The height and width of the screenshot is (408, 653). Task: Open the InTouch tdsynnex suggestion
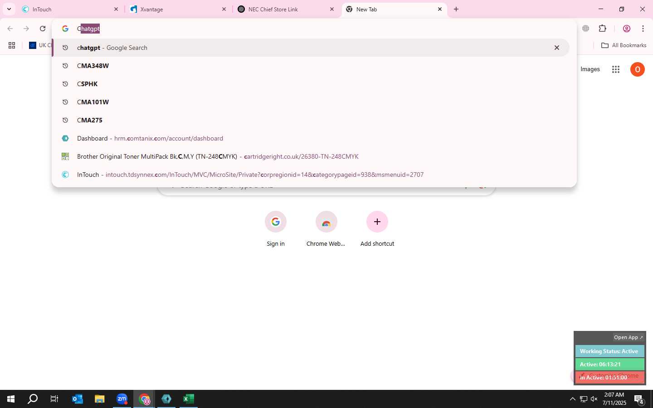pyautogui.click(x=311, y=175)
